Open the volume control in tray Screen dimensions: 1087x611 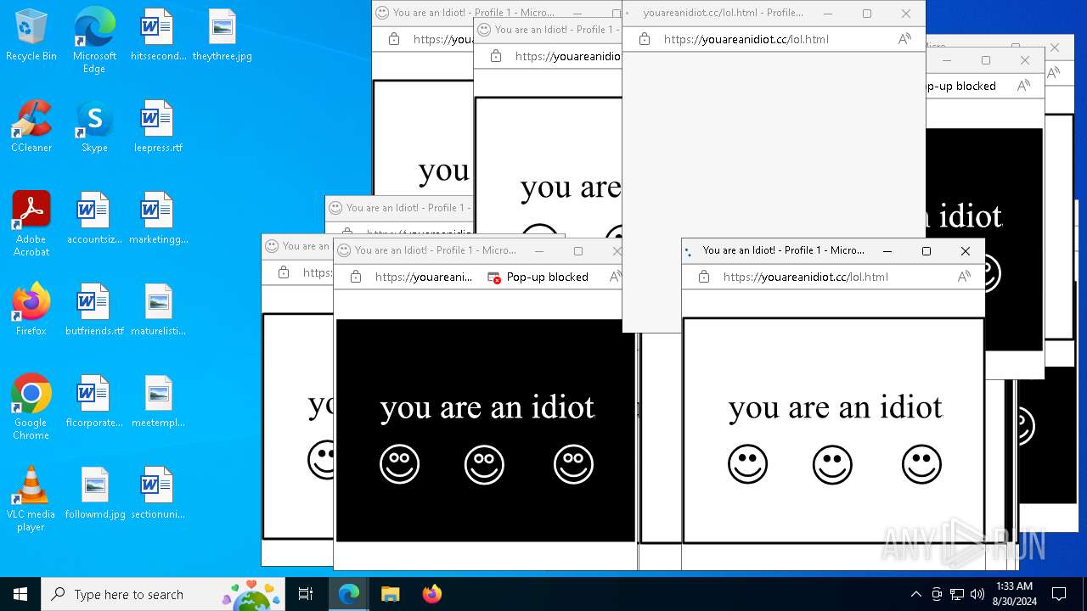click(x=977, y=594)
